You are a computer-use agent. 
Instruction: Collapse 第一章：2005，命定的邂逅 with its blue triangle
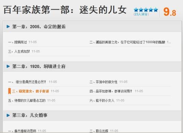click(x=8, y=27)
